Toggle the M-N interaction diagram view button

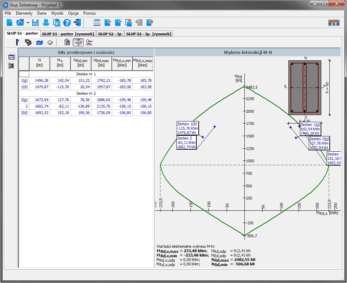(x=78, y=42)
